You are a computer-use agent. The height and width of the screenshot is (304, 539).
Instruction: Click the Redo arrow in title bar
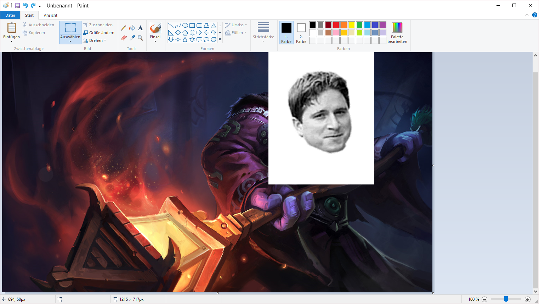[33, 6]
